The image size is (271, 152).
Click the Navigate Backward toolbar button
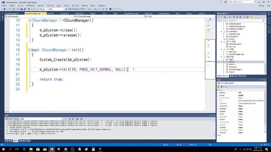pos(4,9)
